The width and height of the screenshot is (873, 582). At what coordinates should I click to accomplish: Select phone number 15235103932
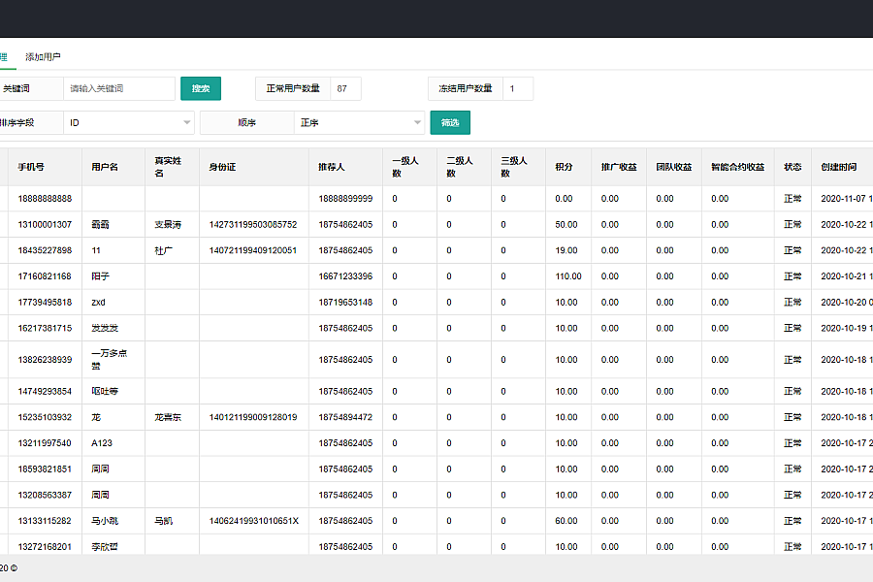[45, 417]
